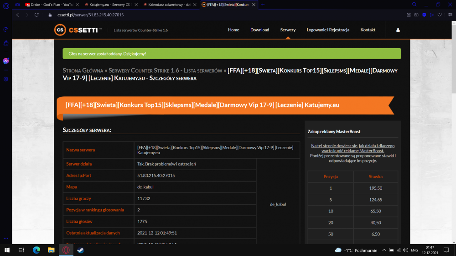This screenshot has width=456, height=256.
Task: Click the CSSETTI logo
Action: [78, 30]
